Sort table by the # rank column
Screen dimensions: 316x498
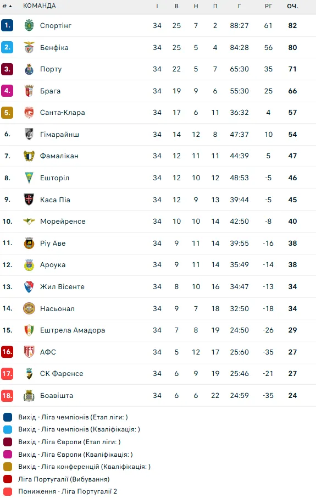pyautogui.click(x=7, y=5)
